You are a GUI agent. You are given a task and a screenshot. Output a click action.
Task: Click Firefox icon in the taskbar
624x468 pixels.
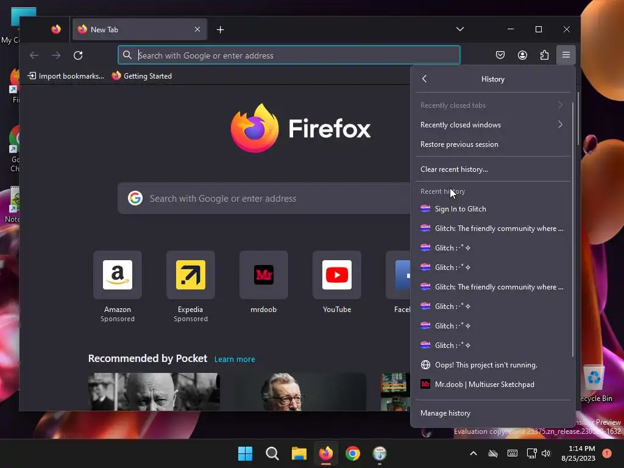(326, 453)
